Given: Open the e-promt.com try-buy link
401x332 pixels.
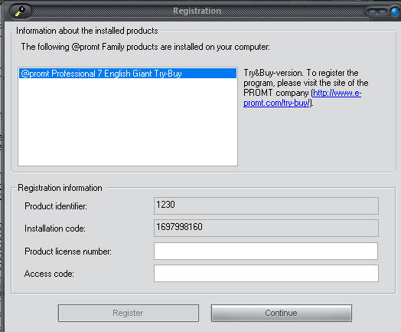Looking at the screenshot, I should tap(302, 98).
